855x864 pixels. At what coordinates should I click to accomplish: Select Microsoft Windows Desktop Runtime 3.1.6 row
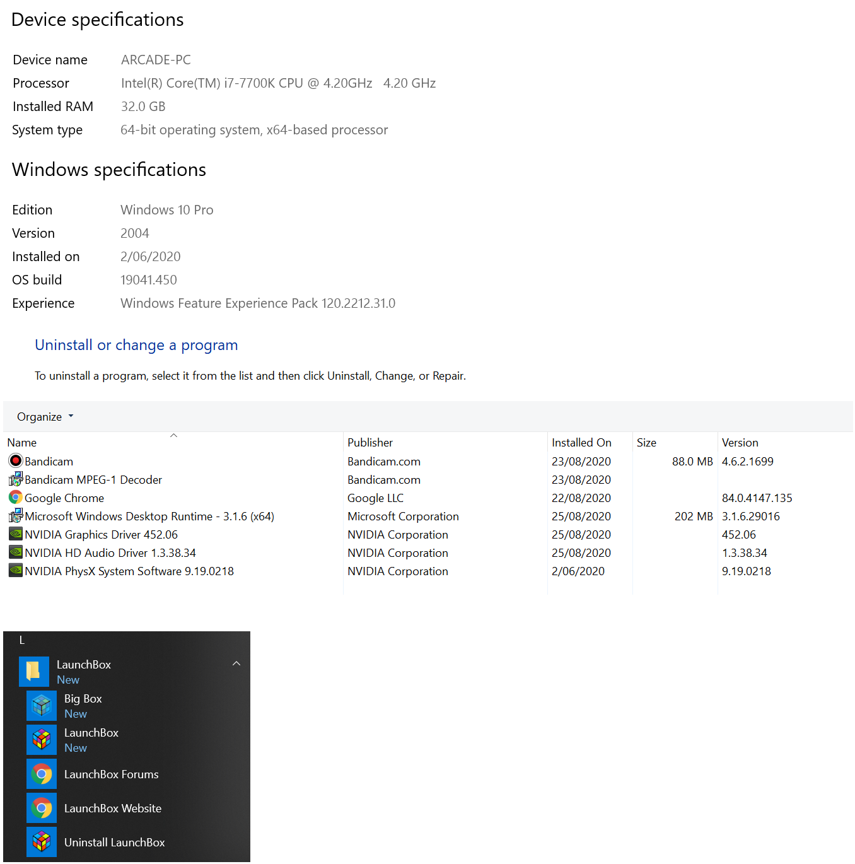pos(428,516)
